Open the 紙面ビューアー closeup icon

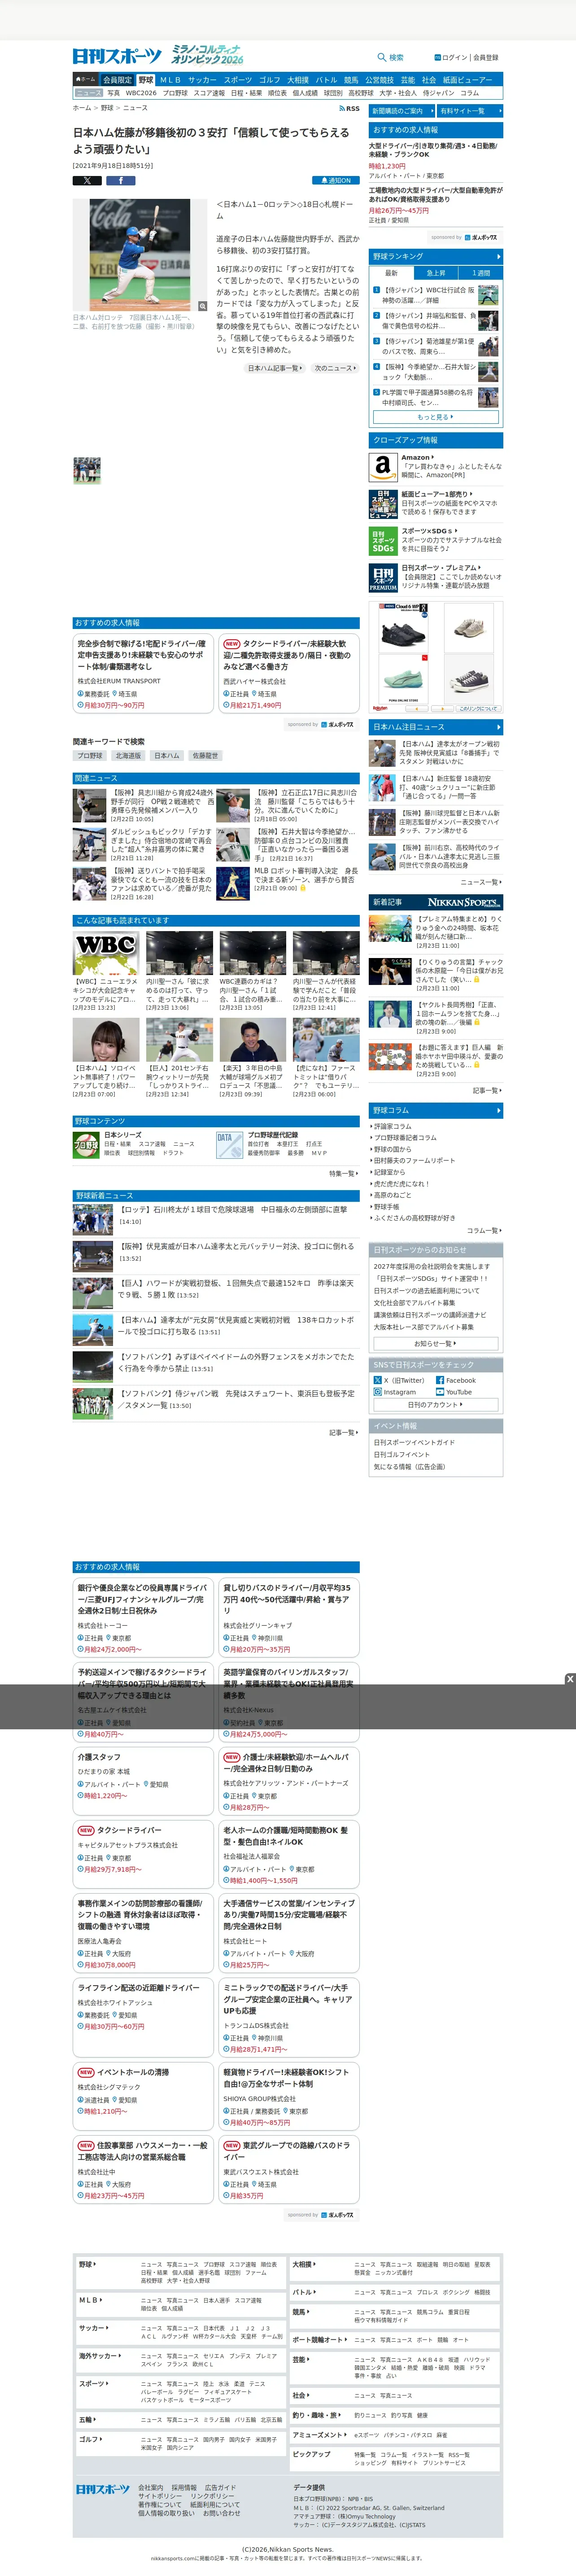point(383,504)
